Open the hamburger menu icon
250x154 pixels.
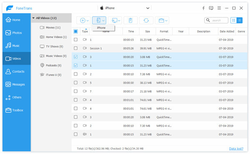[219, 8]
